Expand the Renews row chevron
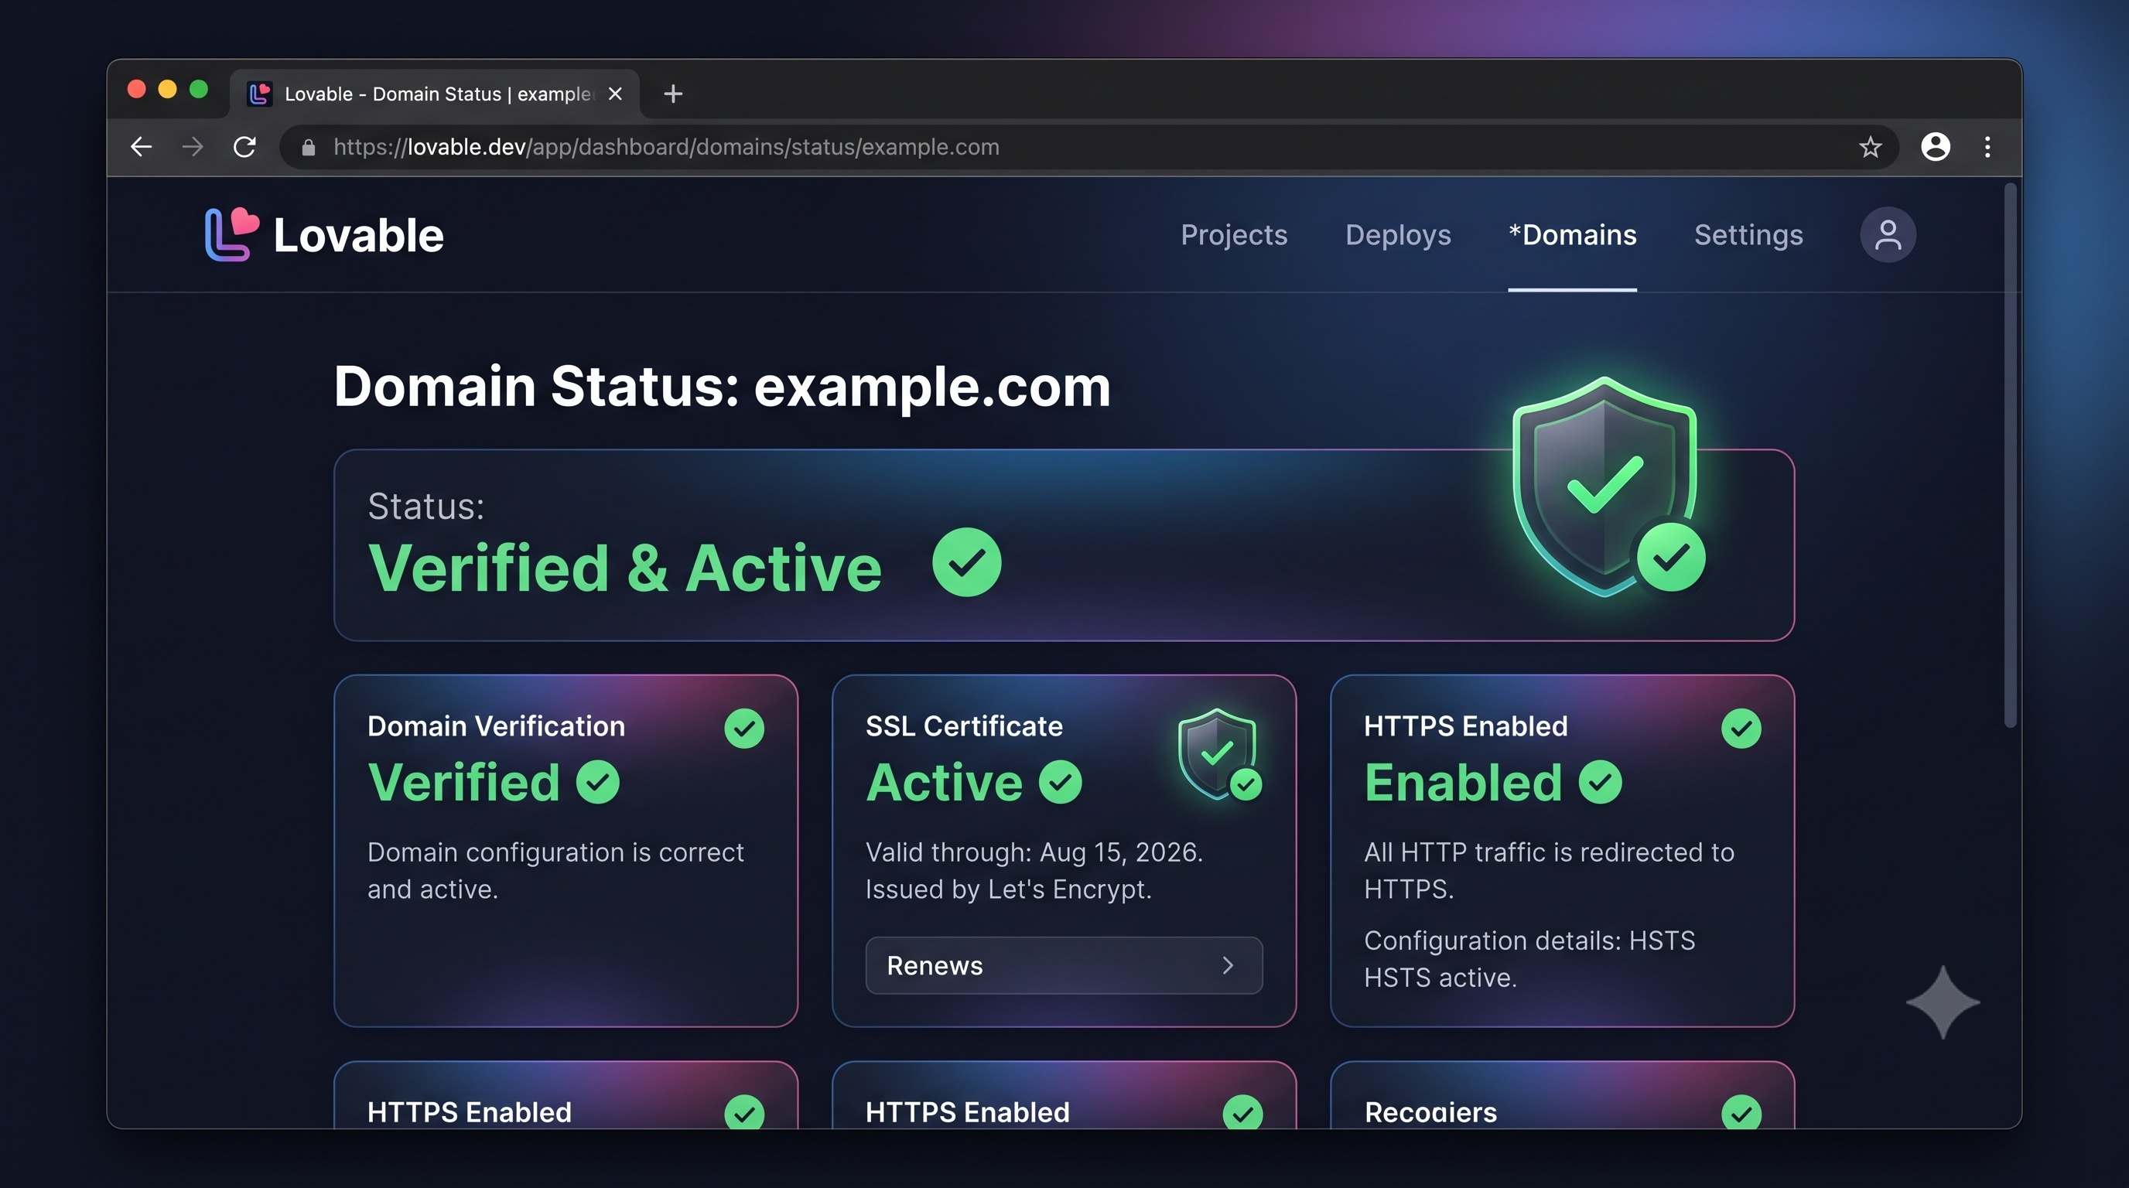Screen dimensions: 2129x1188 [x=1229, y=965]
